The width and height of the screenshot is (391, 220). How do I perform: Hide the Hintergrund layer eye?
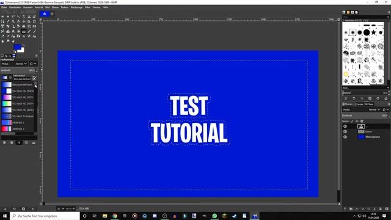pyautogui.click(x=345, y=137)
